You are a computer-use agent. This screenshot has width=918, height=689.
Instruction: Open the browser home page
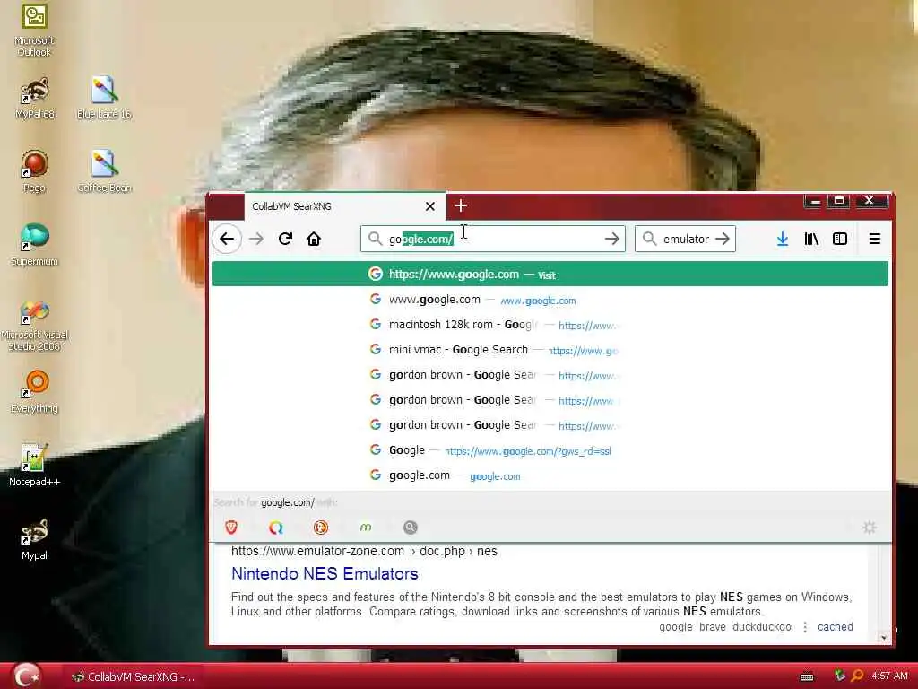(x=314, y=239)
